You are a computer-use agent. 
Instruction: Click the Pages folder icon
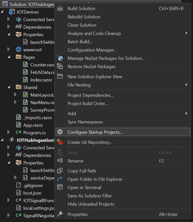pos(19,57)
